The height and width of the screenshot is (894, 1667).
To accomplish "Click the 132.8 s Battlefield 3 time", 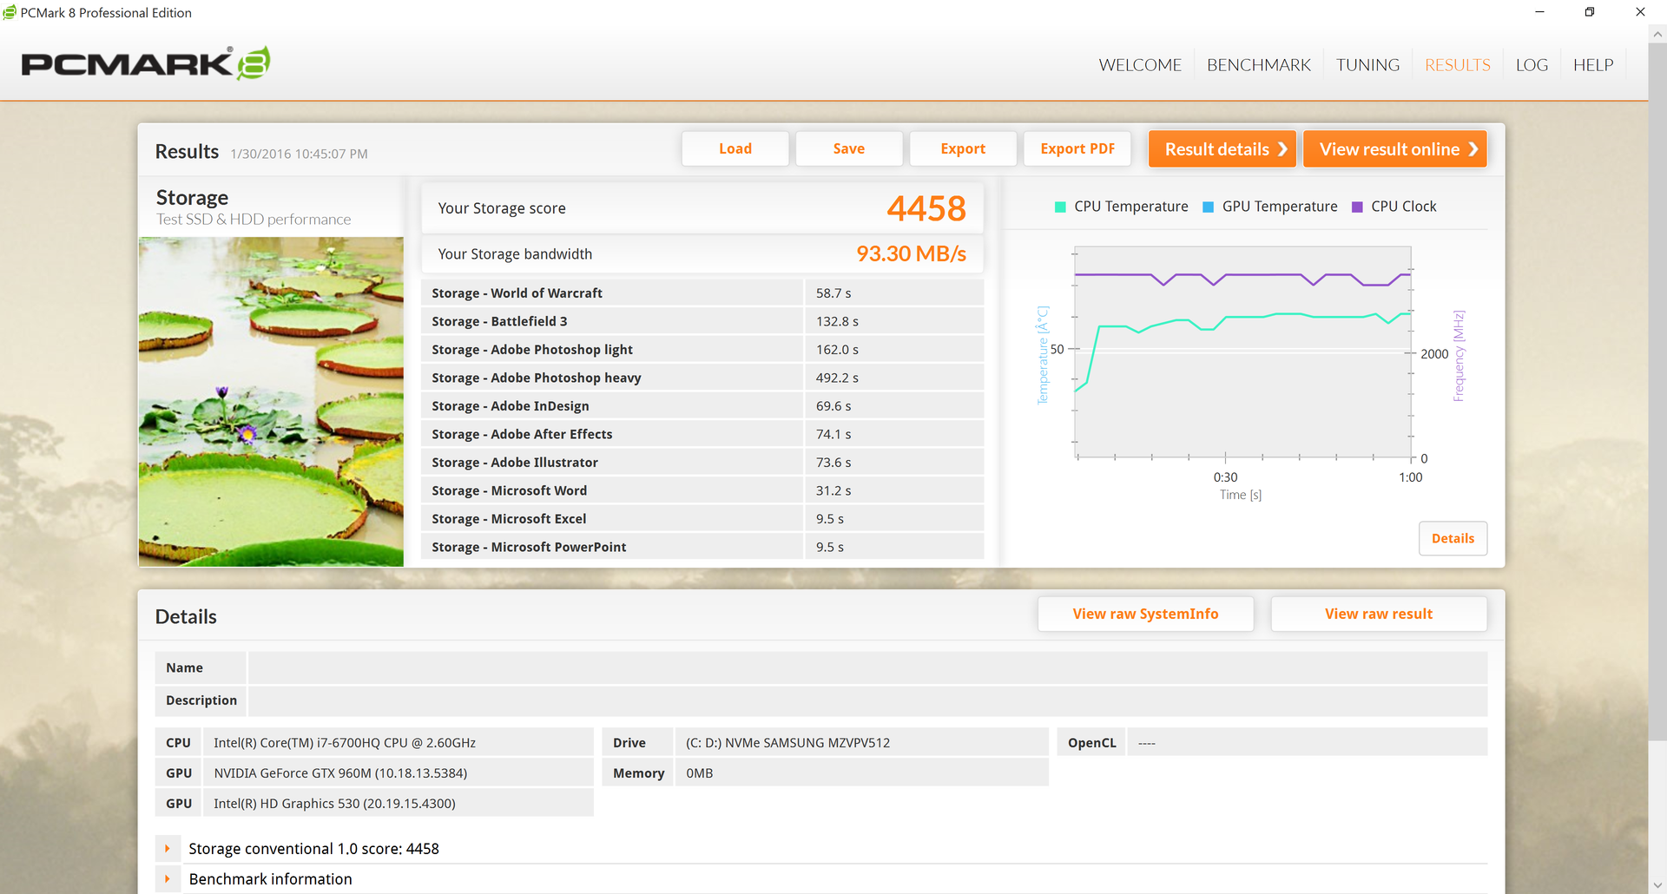I will pyautogui.click(x=837, y=321).
